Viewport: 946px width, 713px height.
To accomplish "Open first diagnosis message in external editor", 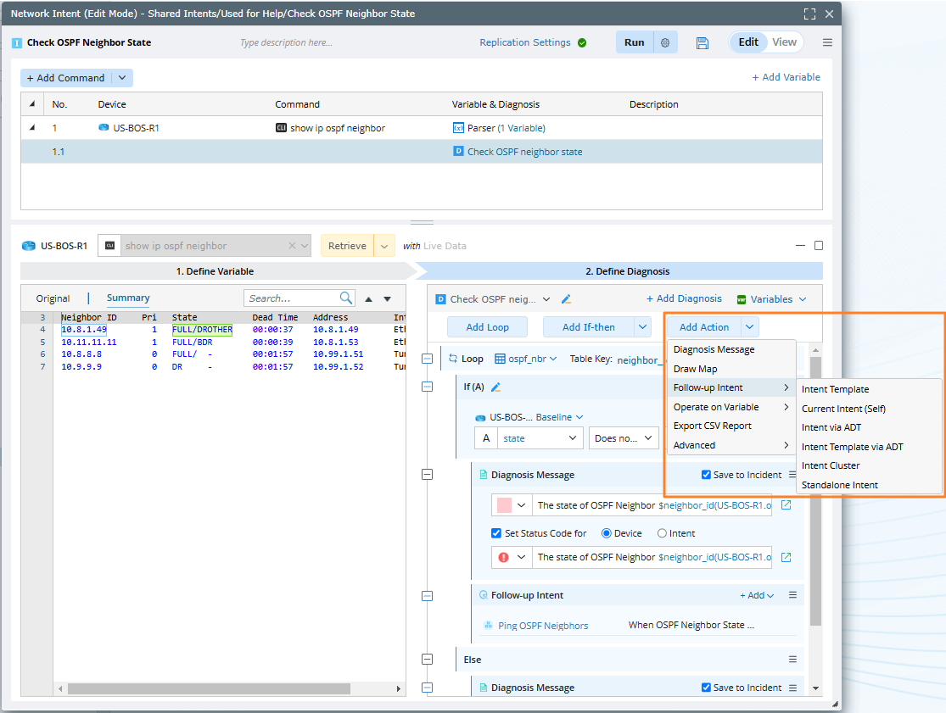I will click(x=786, y=505).
